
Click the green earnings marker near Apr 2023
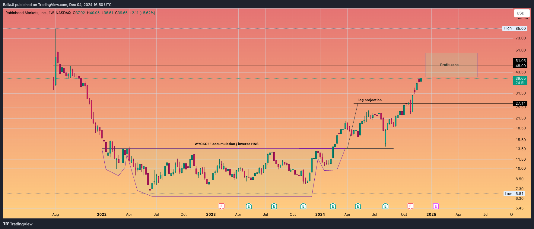pyautogui.click(x=249, y=206)
